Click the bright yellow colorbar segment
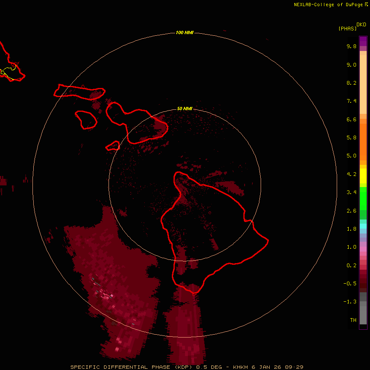The width and height of the screenshot is (370, 370). pyautogui.click(x=363, y=176)
